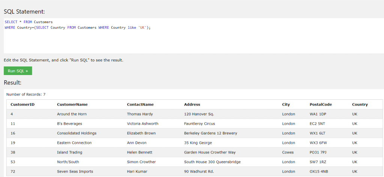Click address 'Fauntleroy Circus'

pos(199,124)
